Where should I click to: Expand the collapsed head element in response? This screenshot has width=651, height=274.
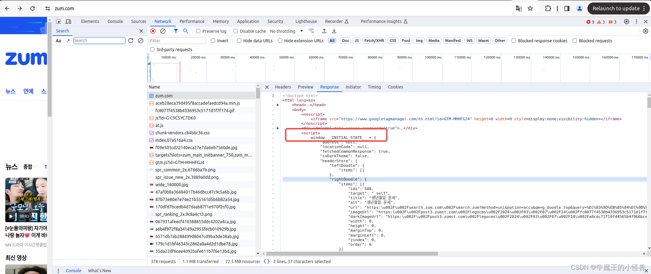(x=278, y=105)
